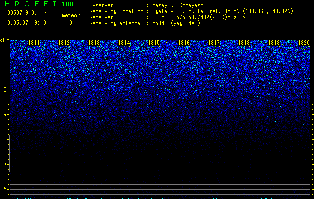Select the 1913 time marker
This screenshot has height=199, width=314.
94,43
